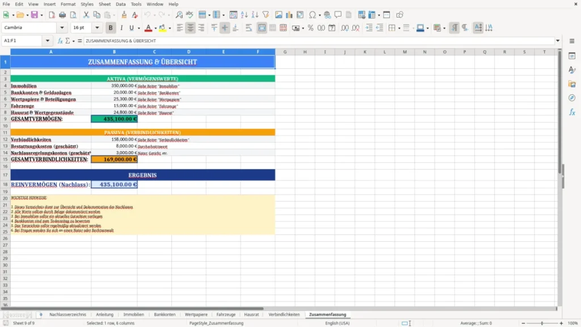Viewport: 581px width, 327px height.
Task: Insert an image
Action: click(x=279, y=15)
